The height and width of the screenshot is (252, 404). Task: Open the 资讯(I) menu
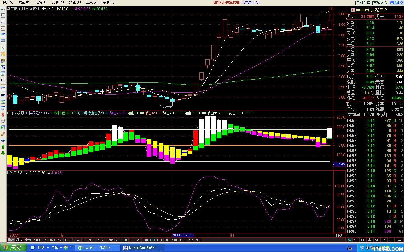coord(75,2)
